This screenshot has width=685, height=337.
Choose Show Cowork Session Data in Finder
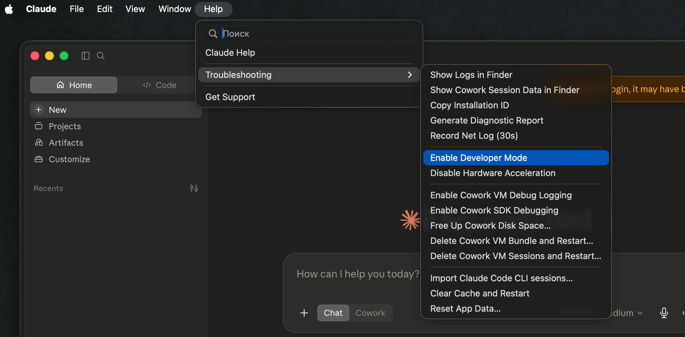click(x=516, y=90)
